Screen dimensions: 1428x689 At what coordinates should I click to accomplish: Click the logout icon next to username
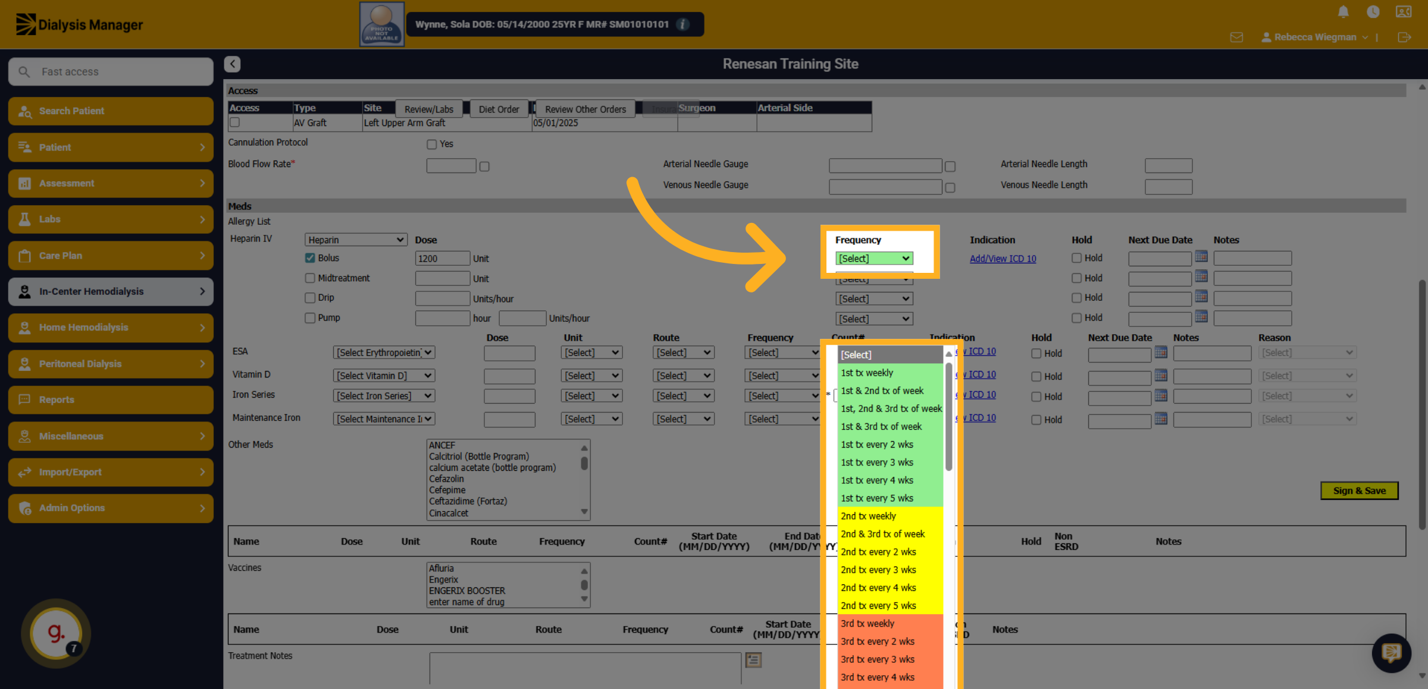pyautogui.click(x=1404, y=37)
